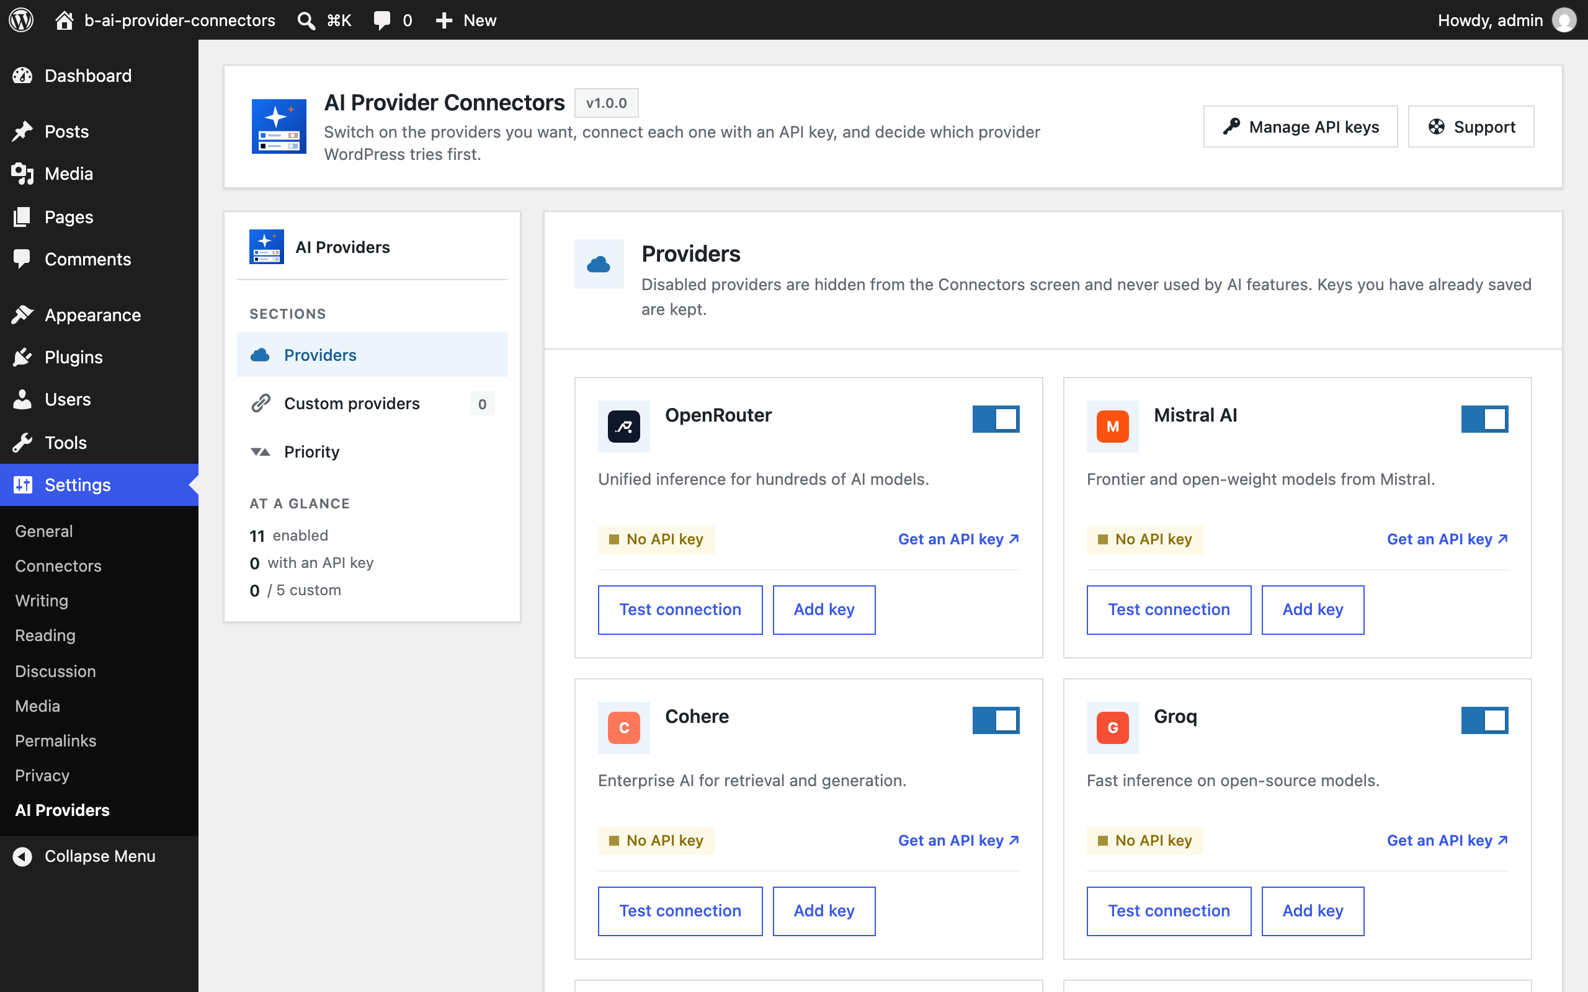Screen dimensions: 1588x992
Task: Click the Mistral AI orange M logo
Action: tap(1113, 427)
